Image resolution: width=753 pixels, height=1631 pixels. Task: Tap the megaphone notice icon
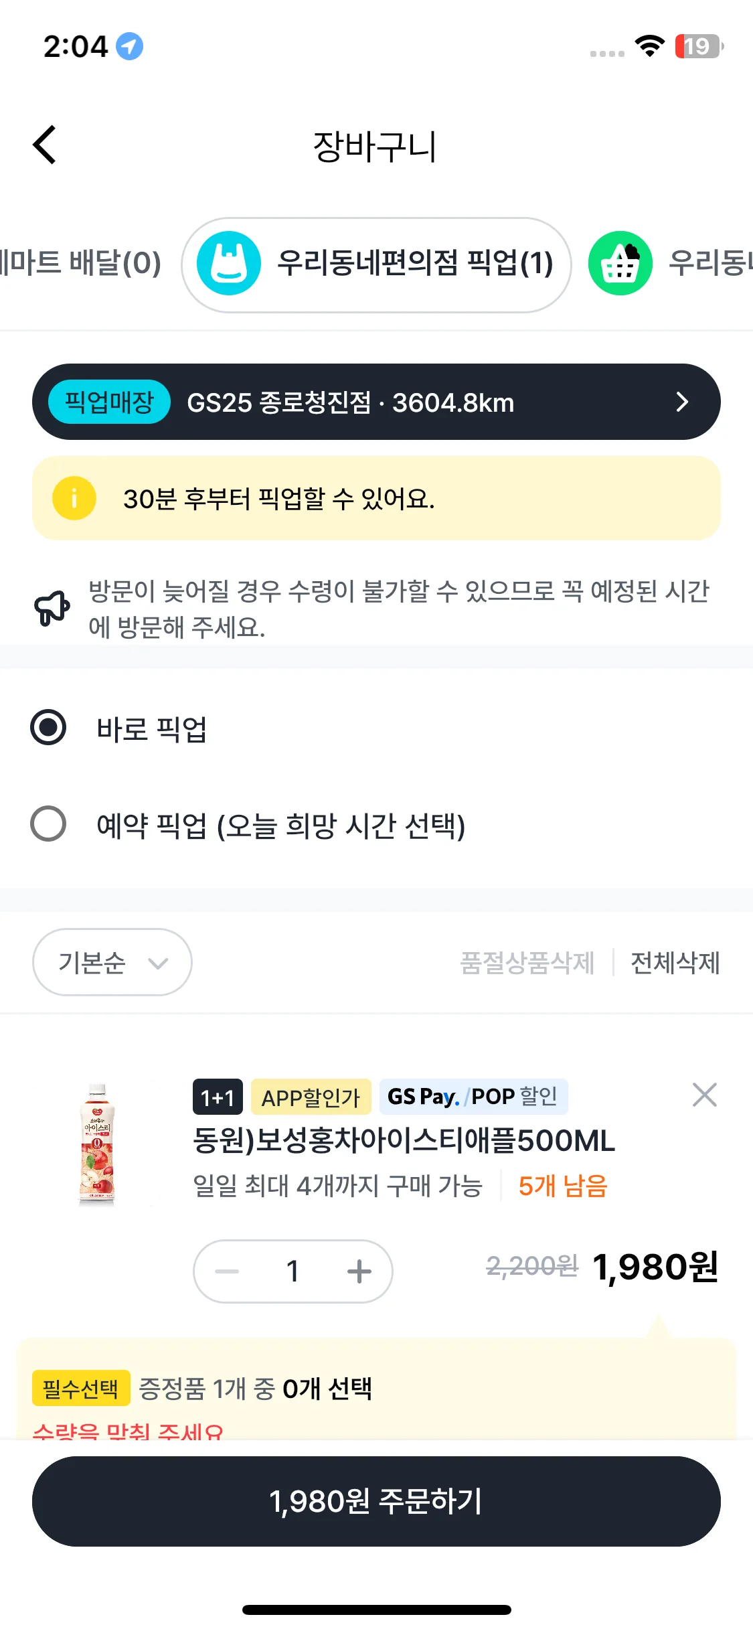[52, 608]
